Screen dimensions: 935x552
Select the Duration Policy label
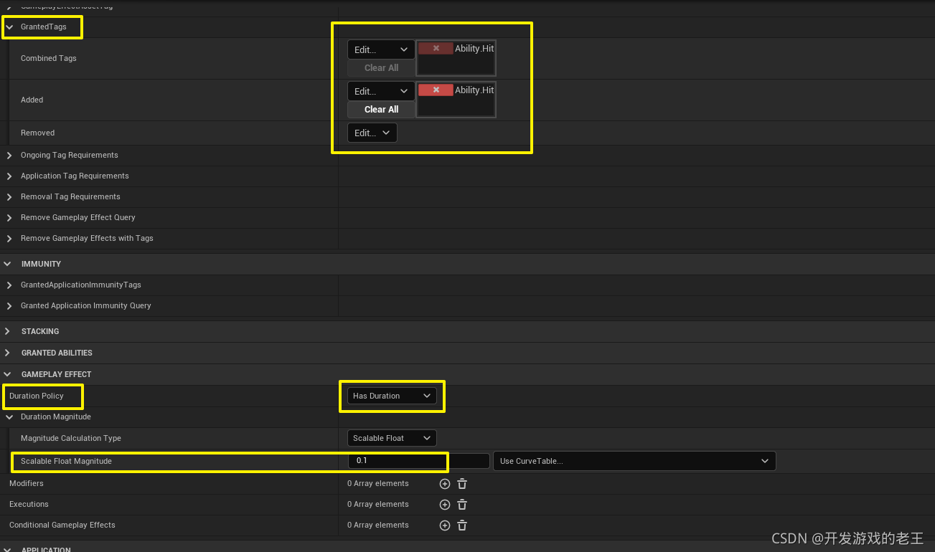37,396
